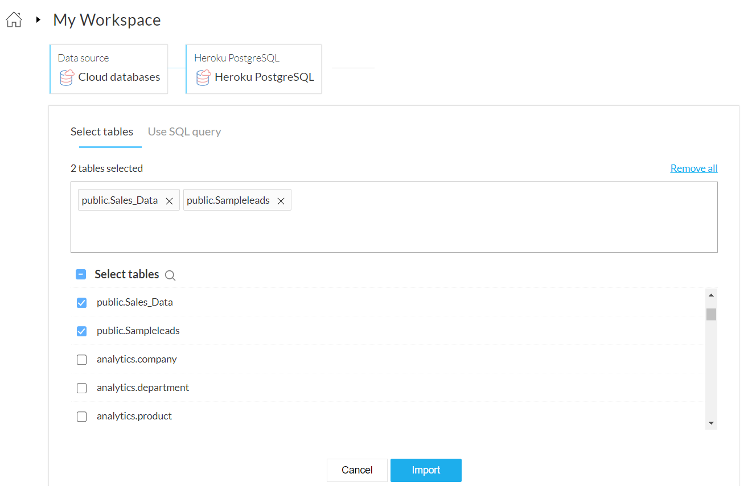
Task: Select the analytics.product table checkbox
Action: (x=81, y=417)
